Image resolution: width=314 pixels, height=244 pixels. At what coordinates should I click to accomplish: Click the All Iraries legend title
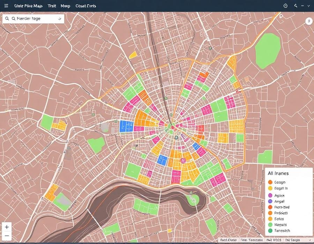click(278, 173)
